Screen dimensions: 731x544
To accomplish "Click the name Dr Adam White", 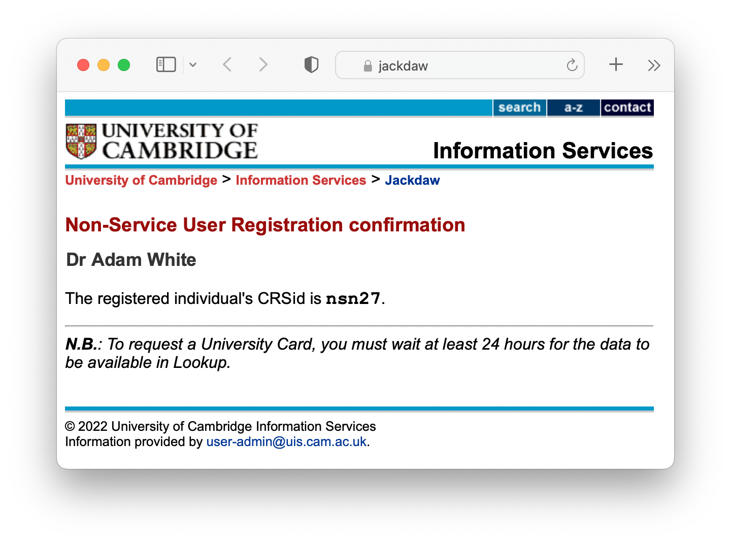I will [131, 260].
